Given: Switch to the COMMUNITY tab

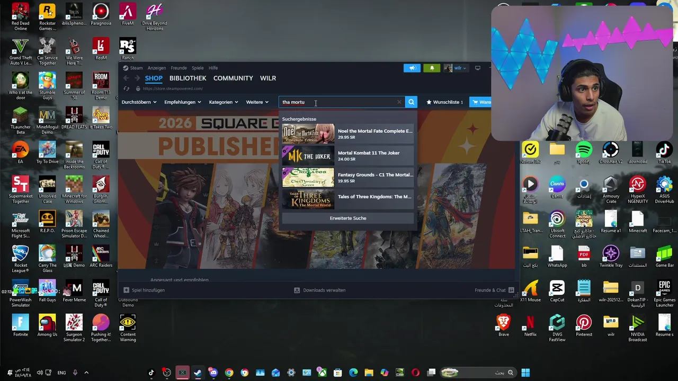Looking at the screenshot, I should 233,78.
